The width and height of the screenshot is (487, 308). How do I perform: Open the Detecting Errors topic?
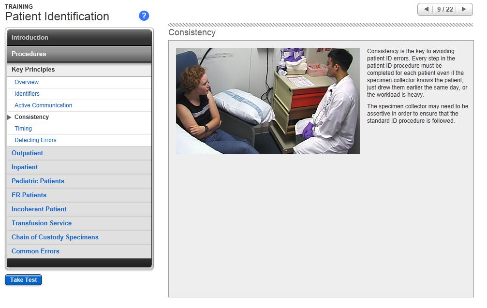click(35, 140)
